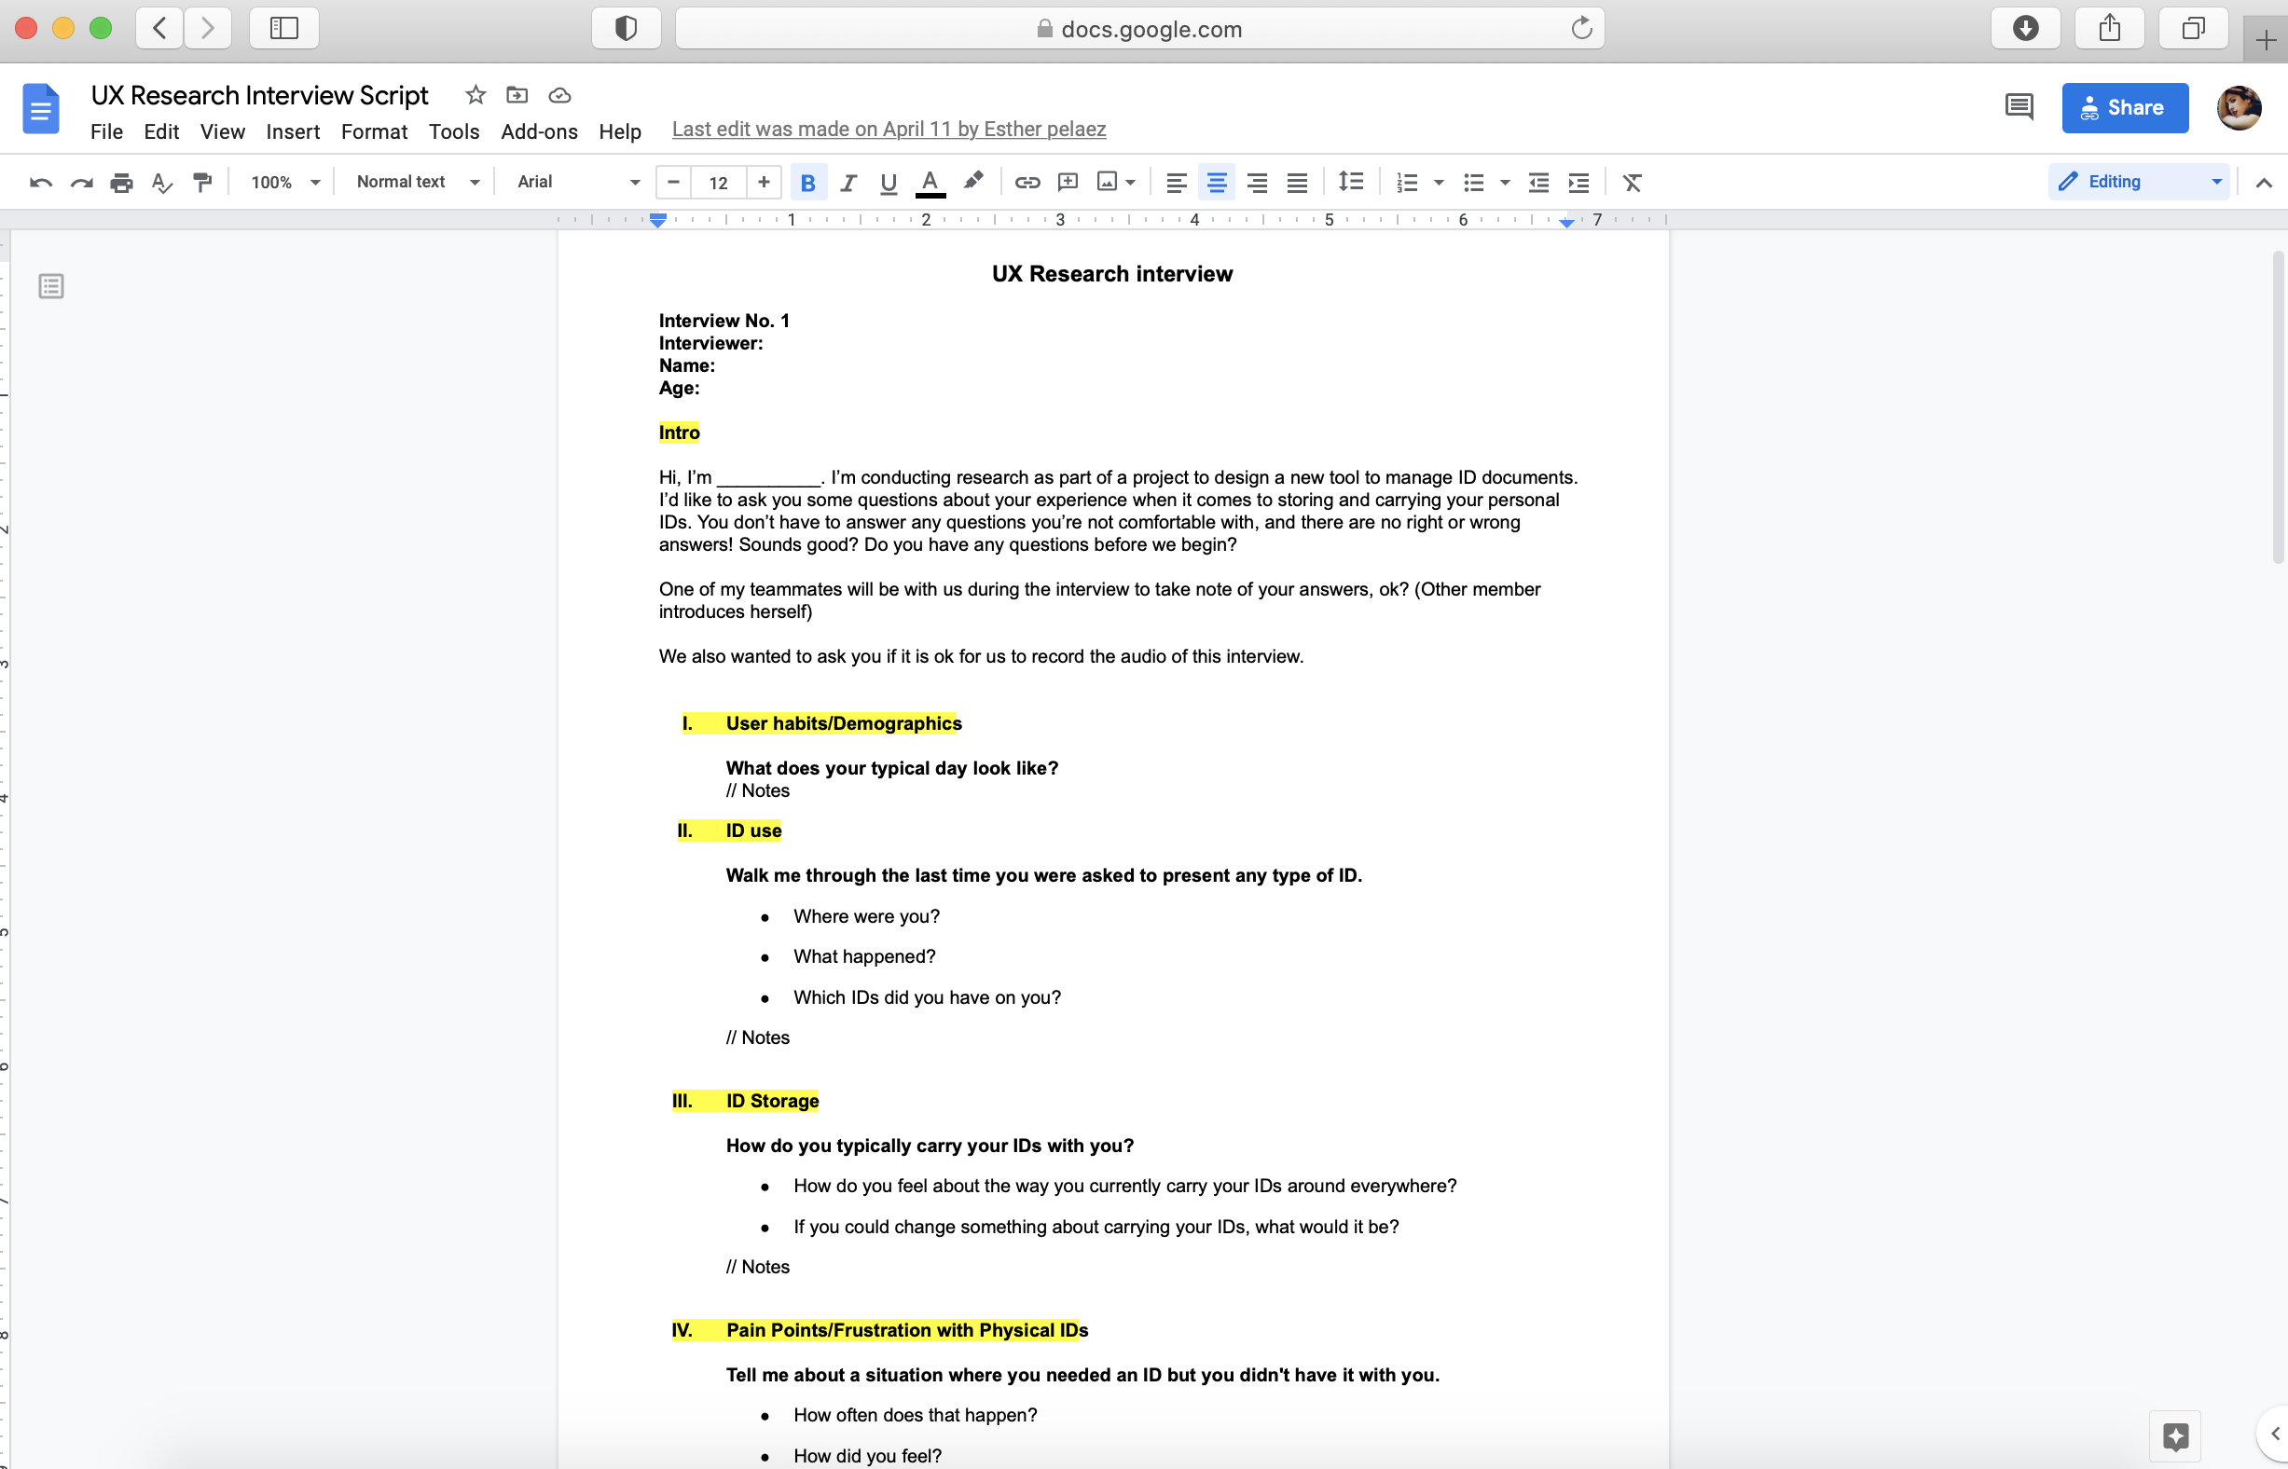
Task: Click the add comment icon in the toolbar
Action: point(1068,182)
